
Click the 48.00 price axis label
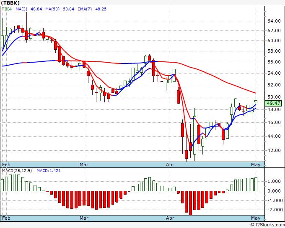coord(274,109)
